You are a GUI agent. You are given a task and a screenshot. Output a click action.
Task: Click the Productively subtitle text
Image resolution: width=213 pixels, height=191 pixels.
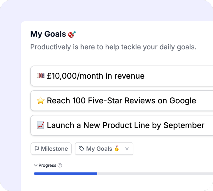tap(113, 47)
